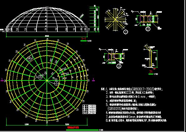Image resolution: width=186 pixels, height=132 pixels.
Task: Click the member schedule table in plan
Action: point(89,109)
